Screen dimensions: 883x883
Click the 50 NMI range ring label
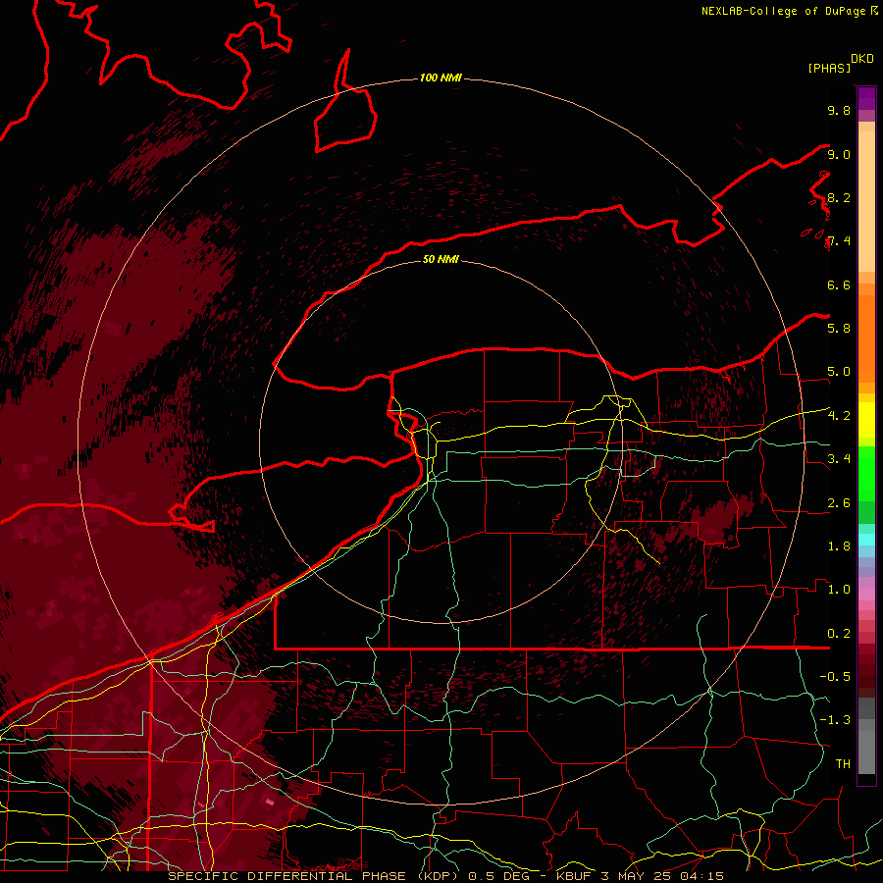click(x=441, y=259)
